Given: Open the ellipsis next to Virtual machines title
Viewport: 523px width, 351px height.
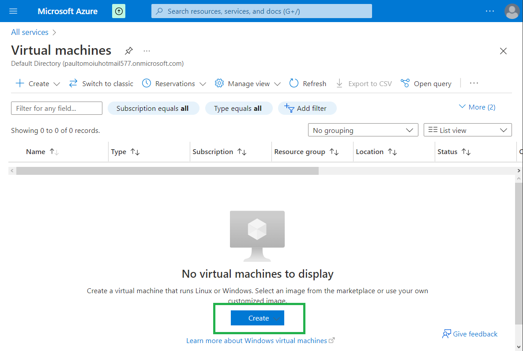Looking at the screenshot, I should 147,51.
